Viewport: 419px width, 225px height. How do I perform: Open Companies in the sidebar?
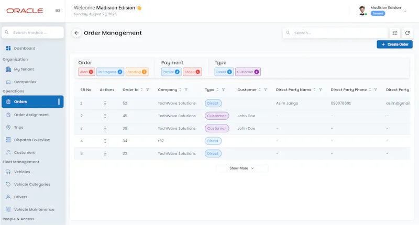(x=25, y=82)
